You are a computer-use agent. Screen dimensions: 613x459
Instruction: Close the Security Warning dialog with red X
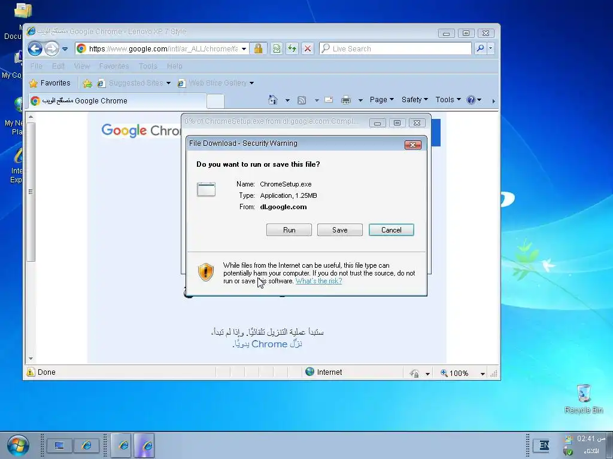point(413,145)
